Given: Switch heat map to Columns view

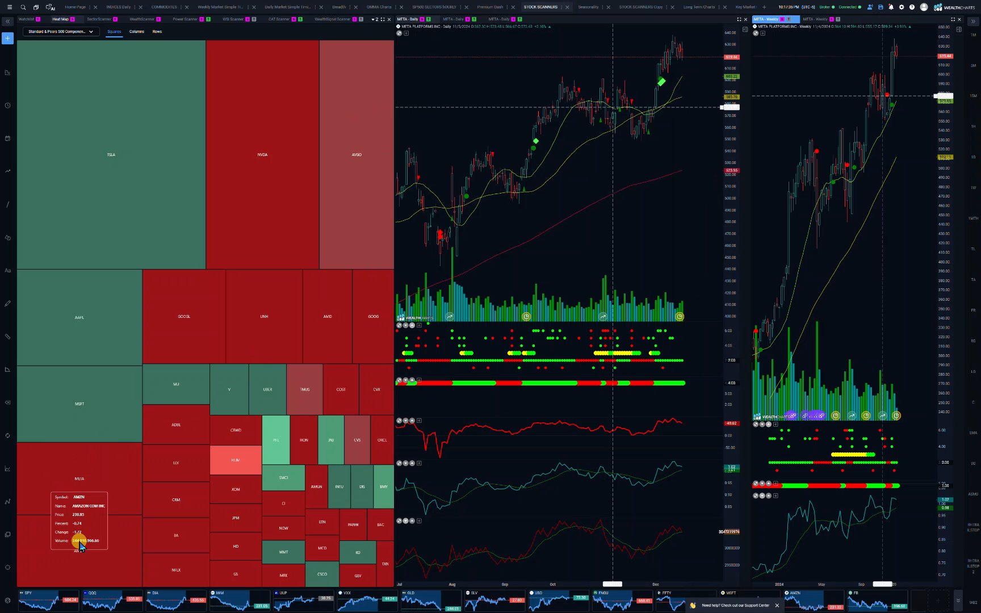Looking at the screenshot, I should (x=137, y=32).
